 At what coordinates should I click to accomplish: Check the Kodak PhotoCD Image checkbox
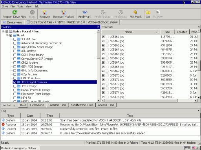click(x=15, y=90)
